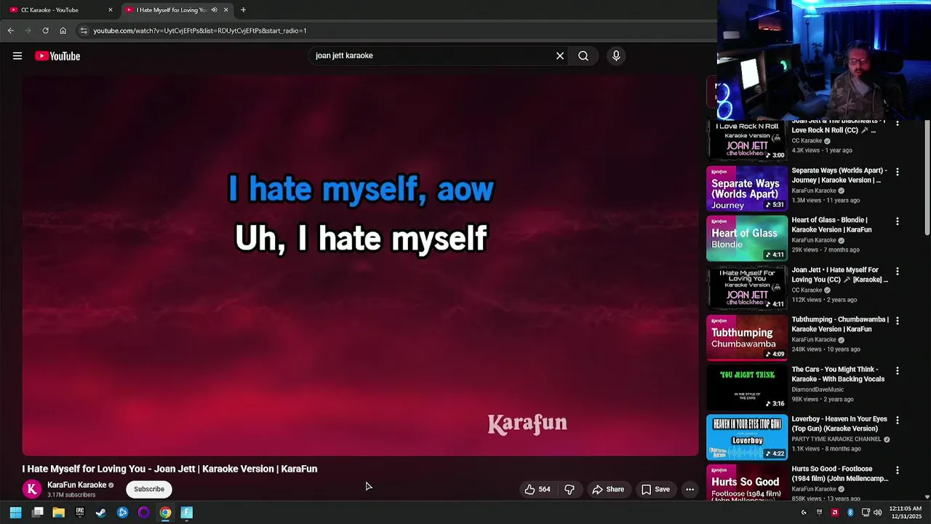The height and width of the screenshot is (524, 931).
Task: Subscribe to KaraFun Karaoke channel
Action: pyautogui.click(x=149, y=489)
